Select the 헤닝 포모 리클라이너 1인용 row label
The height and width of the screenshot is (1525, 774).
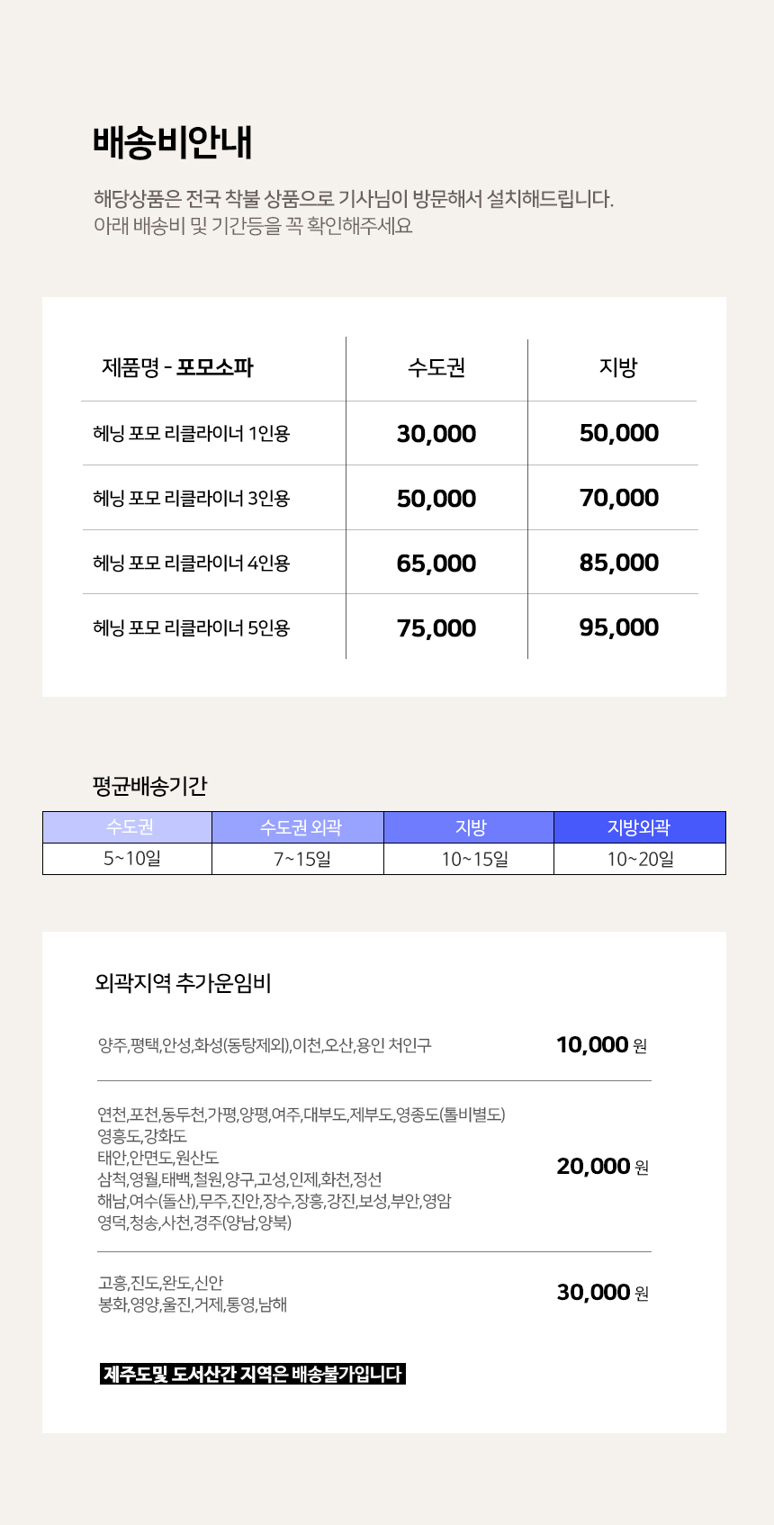tap(191, 434)
